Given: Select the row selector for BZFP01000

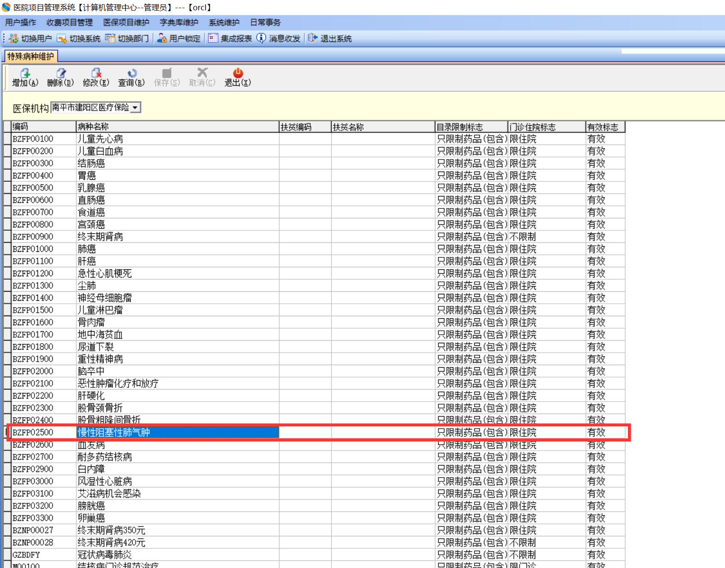Looking at the screenshot, I should click(7, 249).
